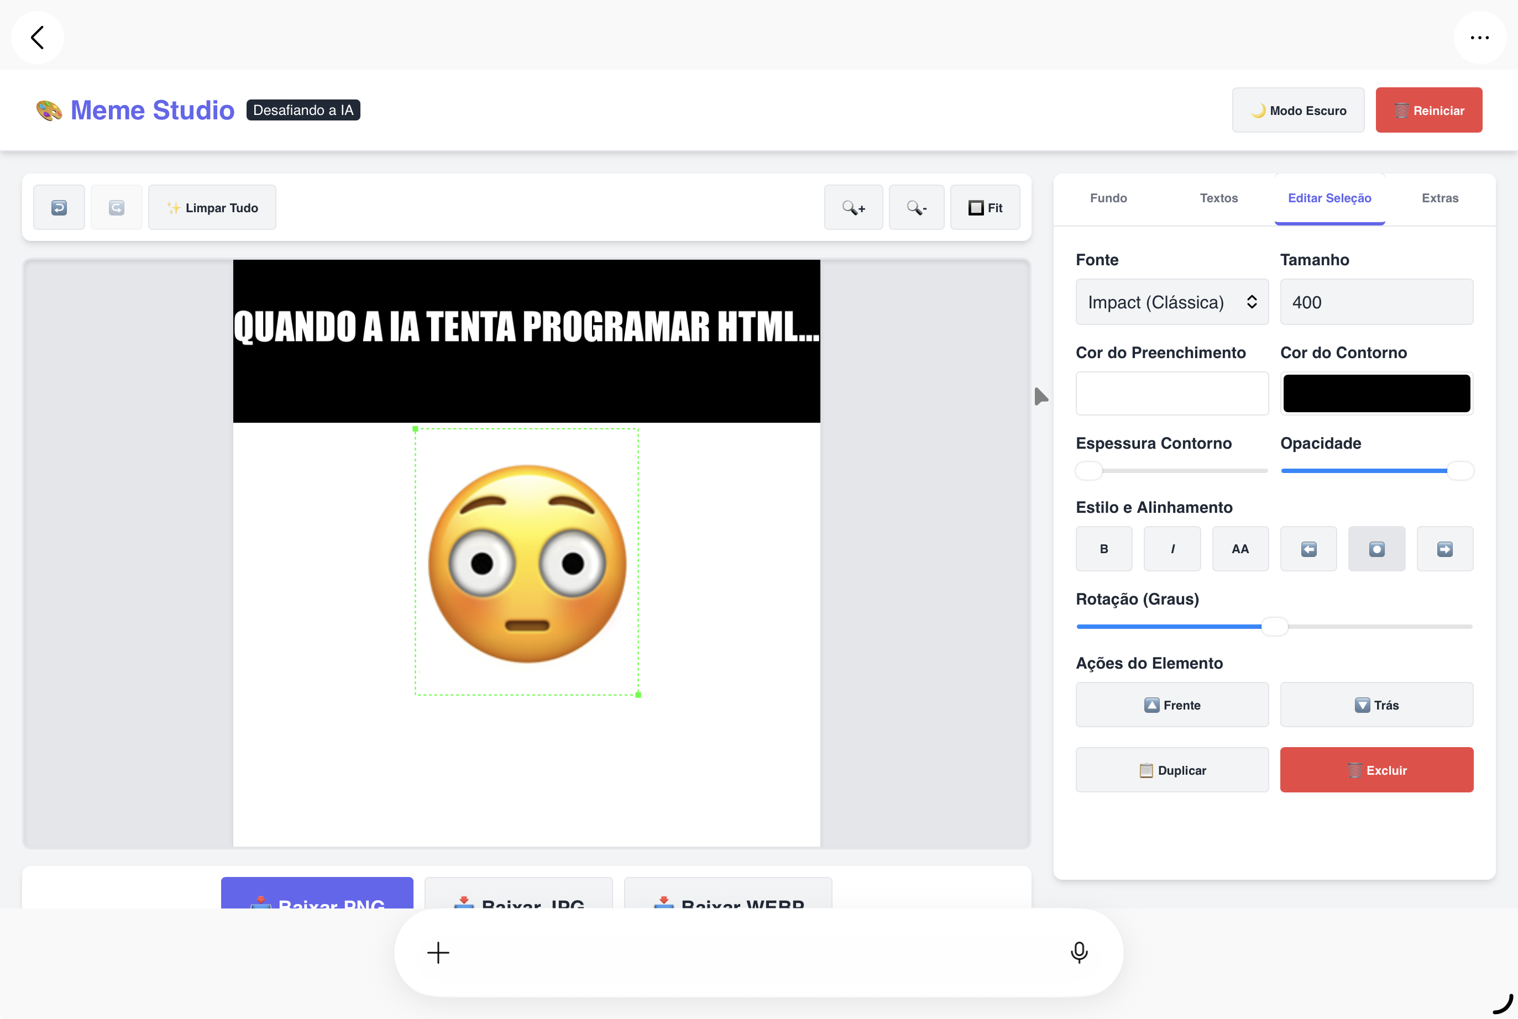Image resolution: width=1518 pixels, height=1019 pixels.
Task: Delete the selected element with Excluir
Action: coord(1377,769)
